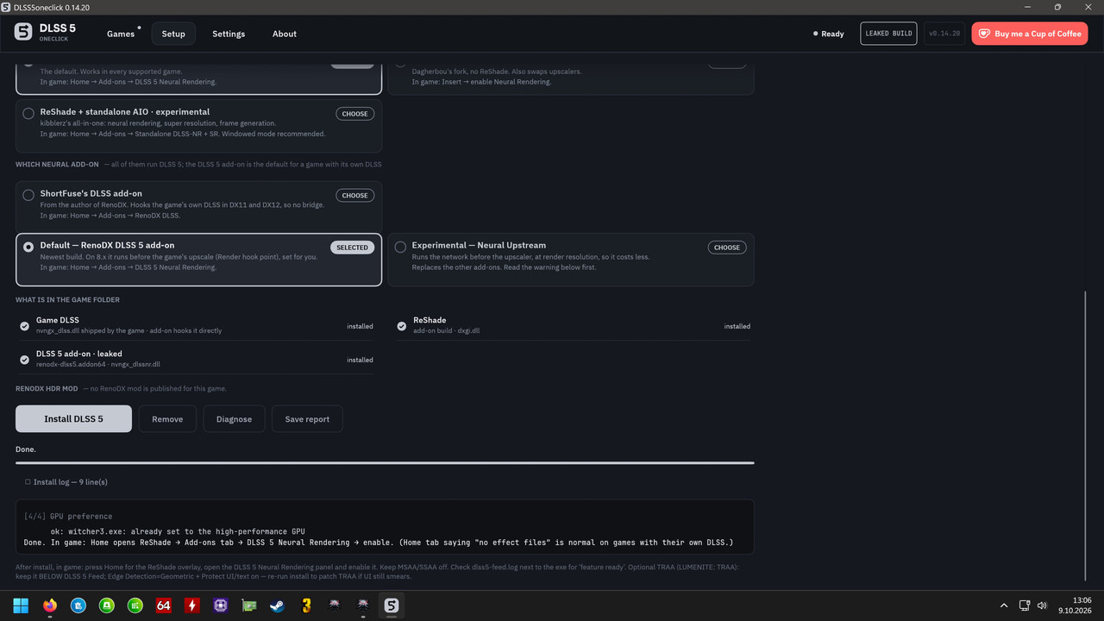Open the blue circular taskbar app icon

(78, 605)
